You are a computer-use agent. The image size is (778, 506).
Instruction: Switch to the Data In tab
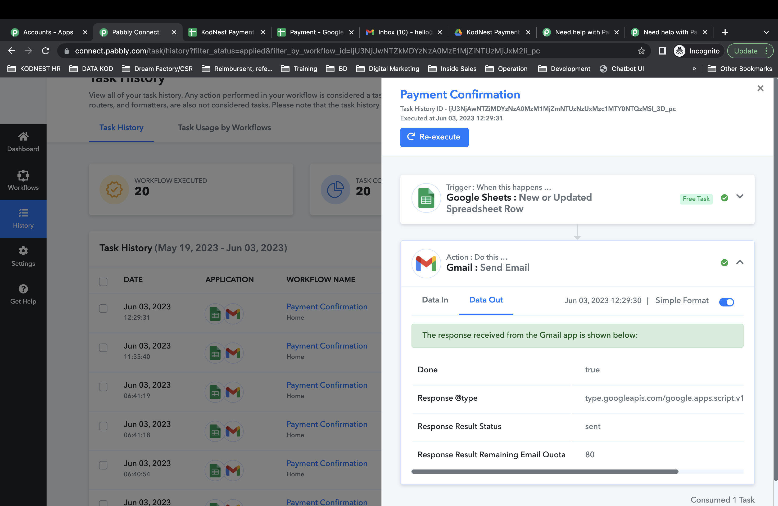point(435,300)
